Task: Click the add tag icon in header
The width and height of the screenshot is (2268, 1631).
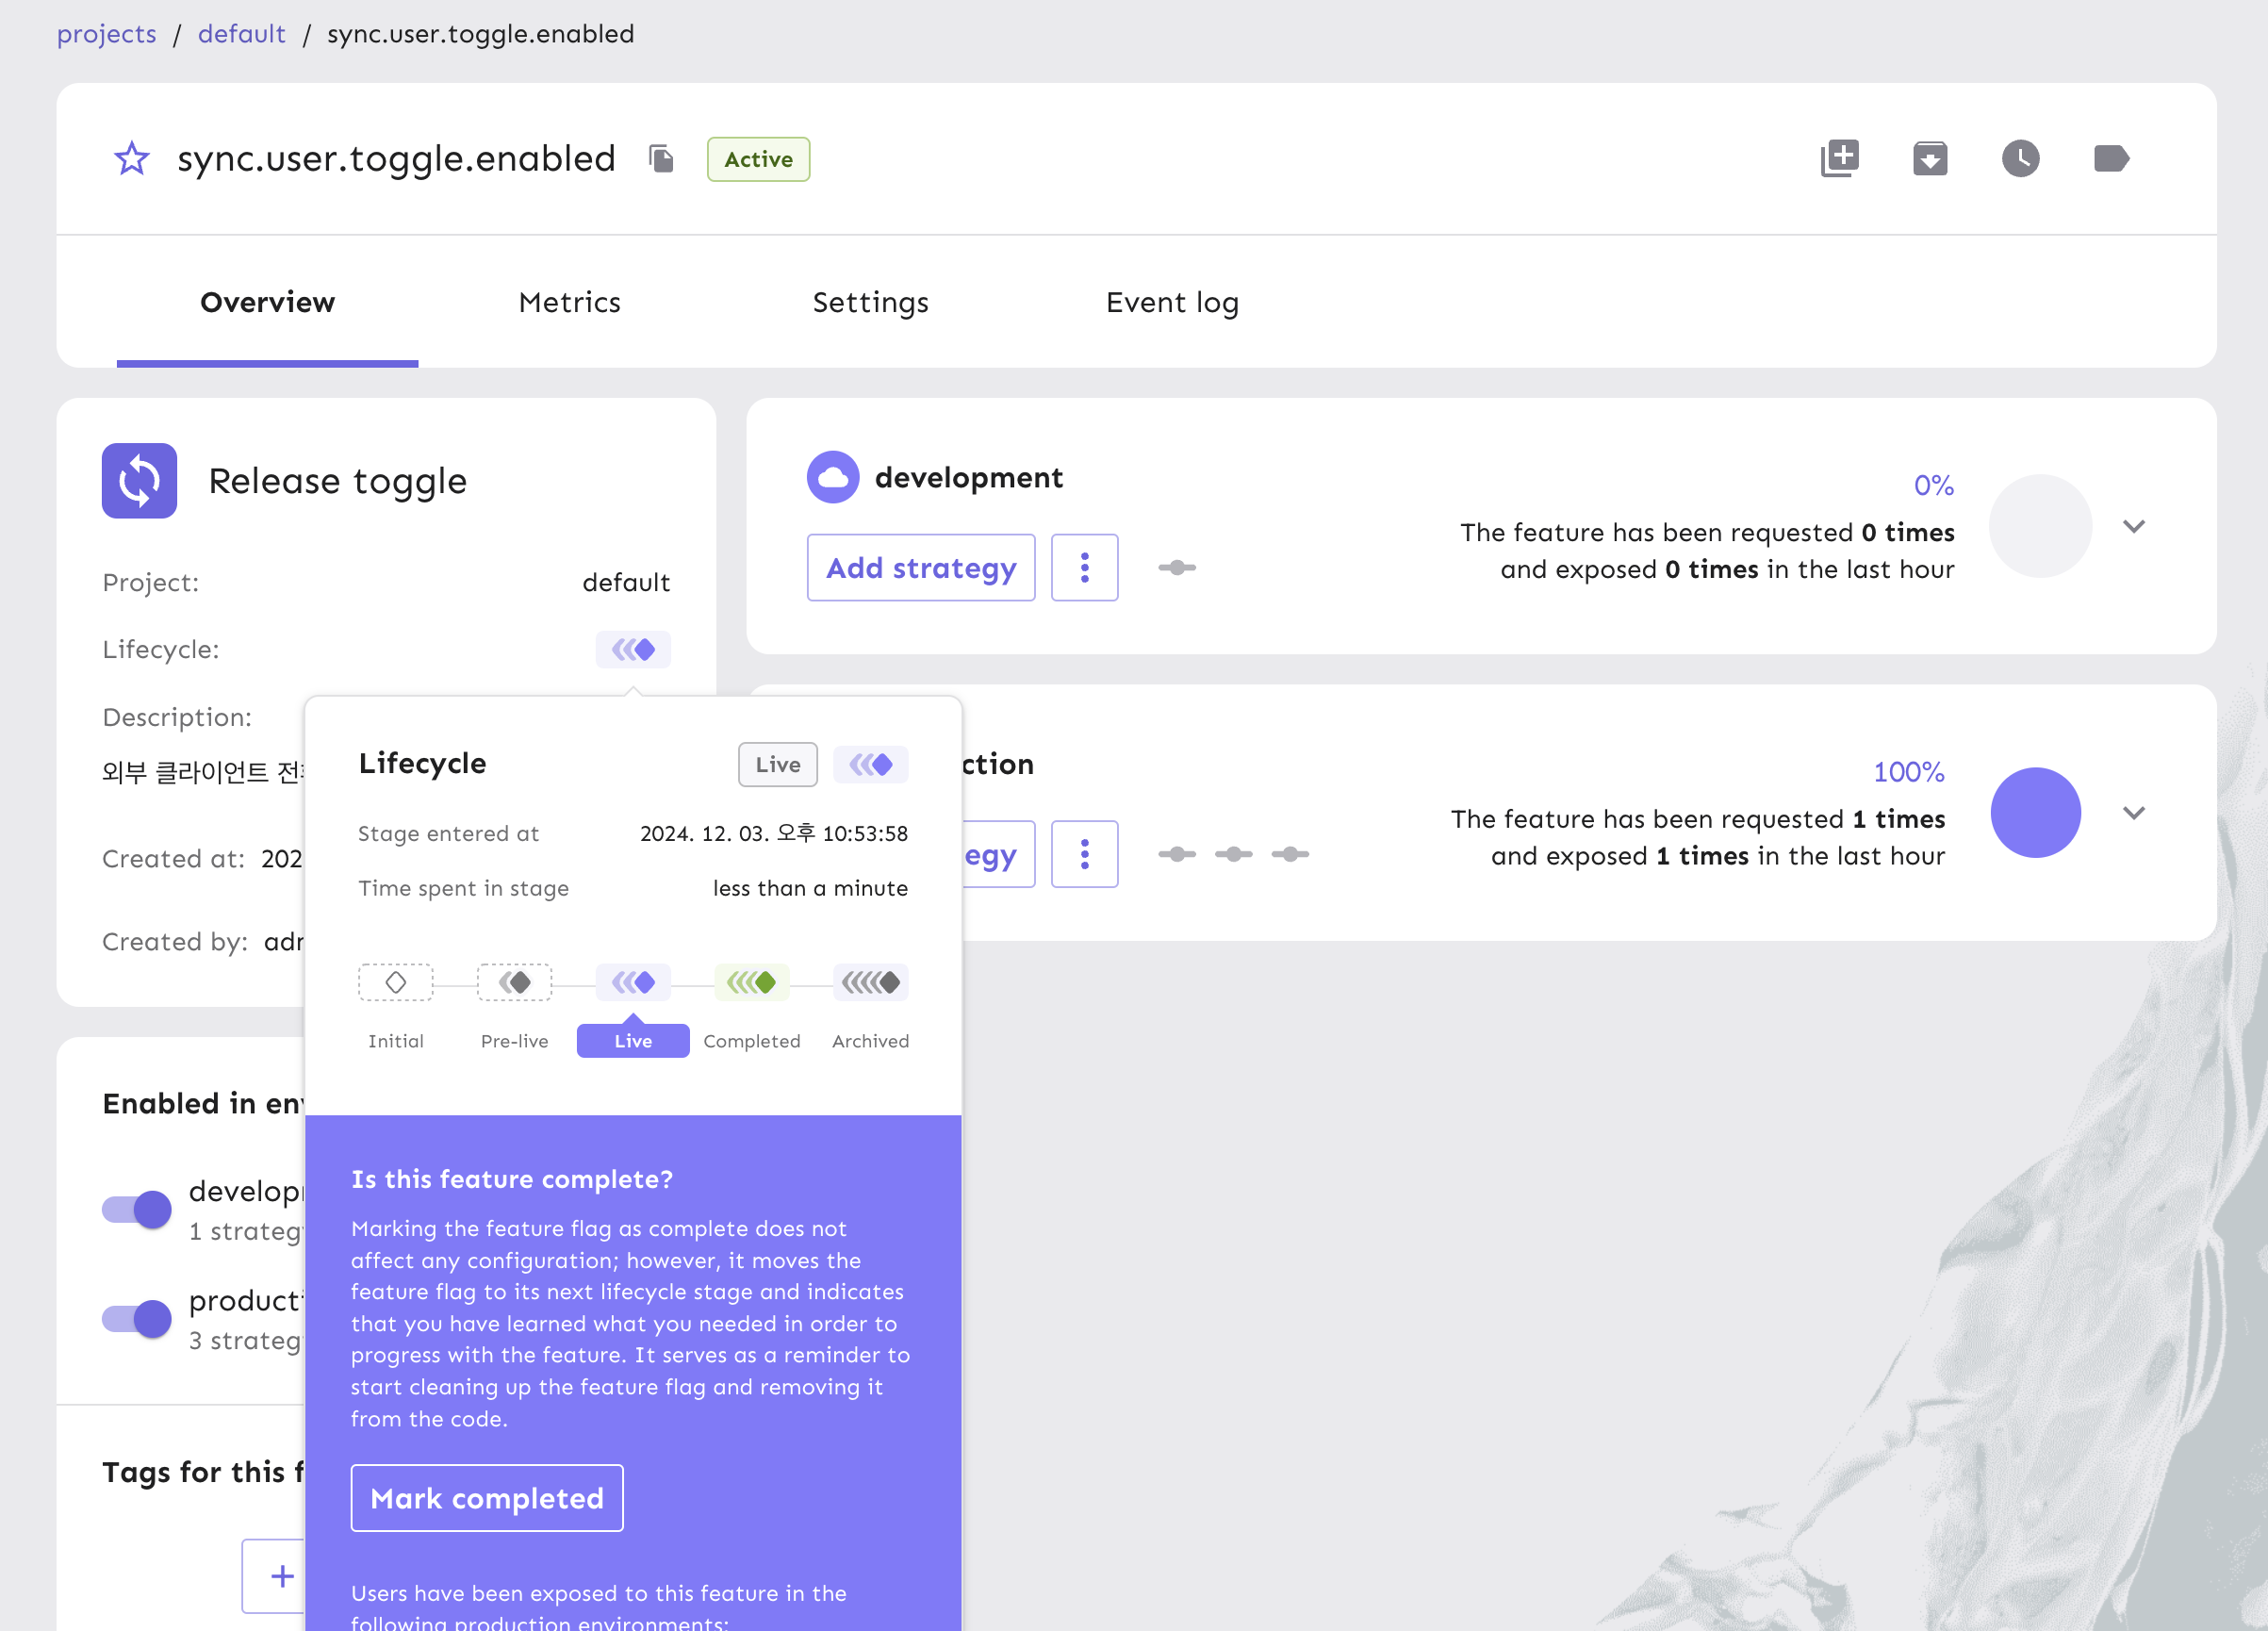Action: point(2111,159)
